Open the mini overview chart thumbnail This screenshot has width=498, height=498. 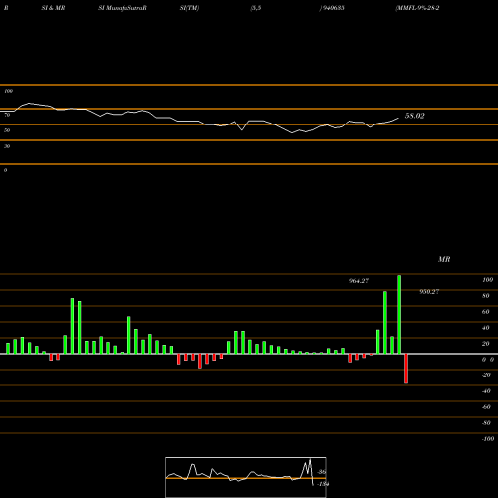[246, 477]
